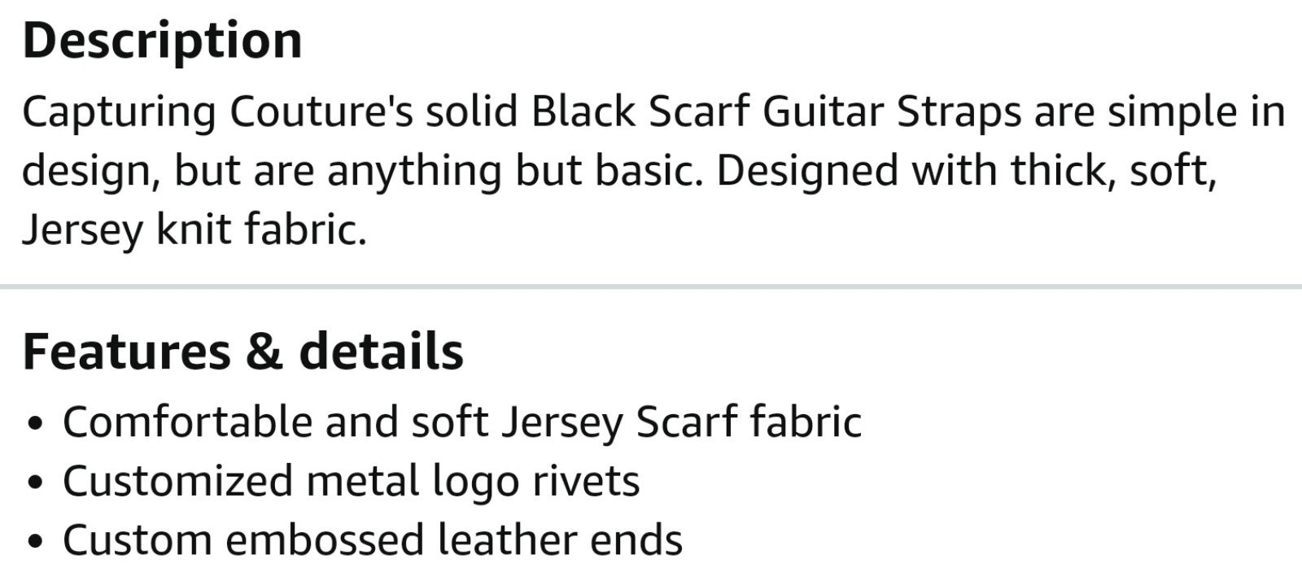This screenshot has width=1302, height=581.
Task: Click the "Custom embossed leather ends" bullet
Action: [x=373, y=540]
